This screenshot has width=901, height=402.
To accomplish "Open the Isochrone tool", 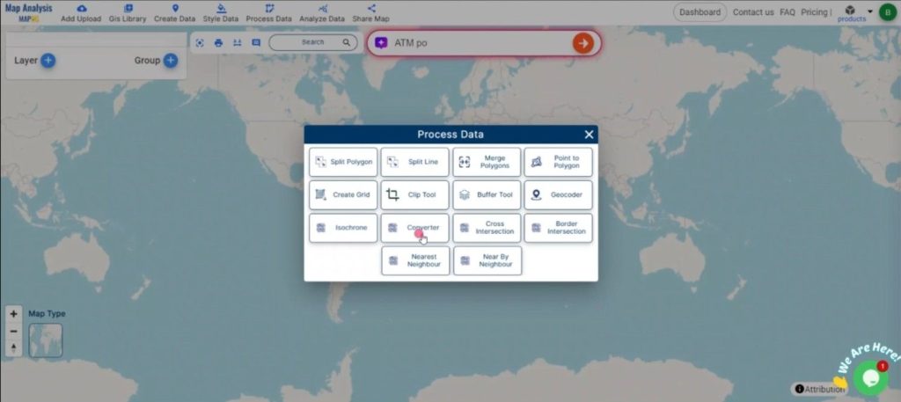I will (343, 228).
